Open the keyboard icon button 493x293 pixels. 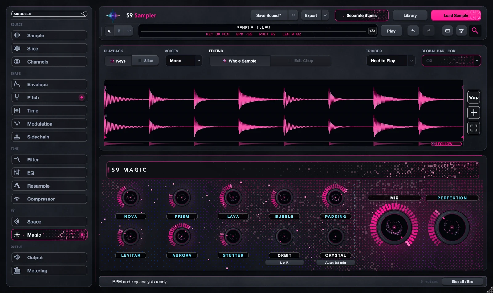pyautogui.click(x=447, y=31)
